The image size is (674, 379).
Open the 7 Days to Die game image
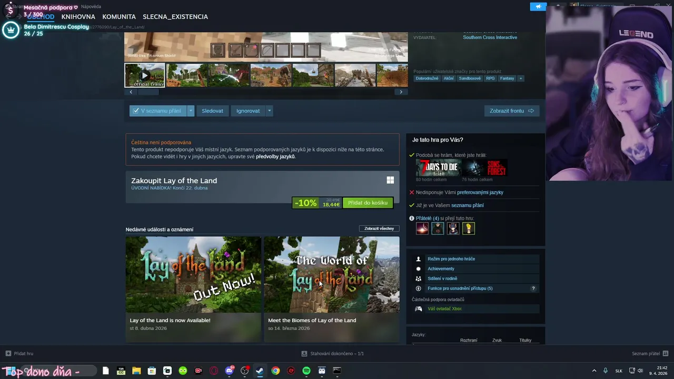tap(439, 168)
